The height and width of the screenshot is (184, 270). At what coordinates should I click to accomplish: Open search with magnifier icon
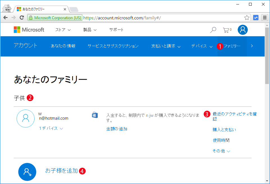tap(213, 30)
